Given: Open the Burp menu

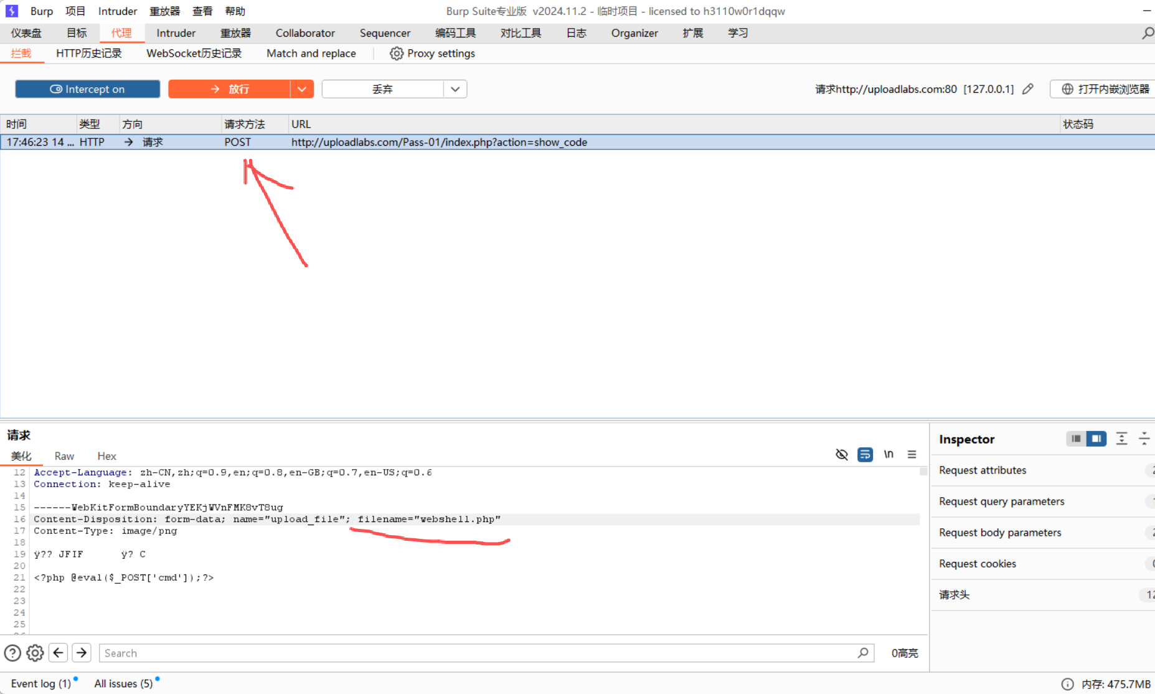Looking at the screenshot, I should click(x=42, y=11).
